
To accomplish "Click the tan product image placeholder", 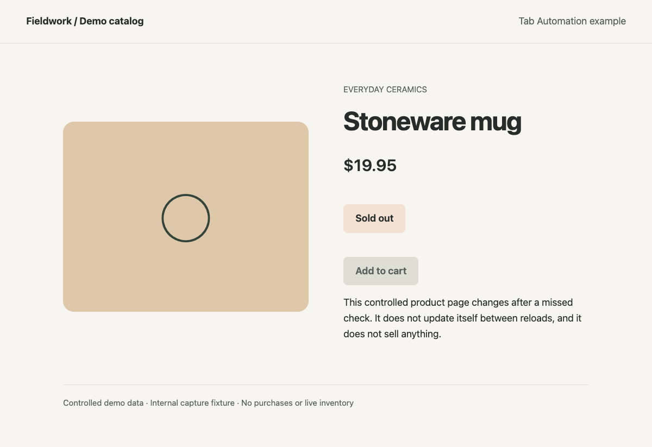I will click(x=186, y=217).
